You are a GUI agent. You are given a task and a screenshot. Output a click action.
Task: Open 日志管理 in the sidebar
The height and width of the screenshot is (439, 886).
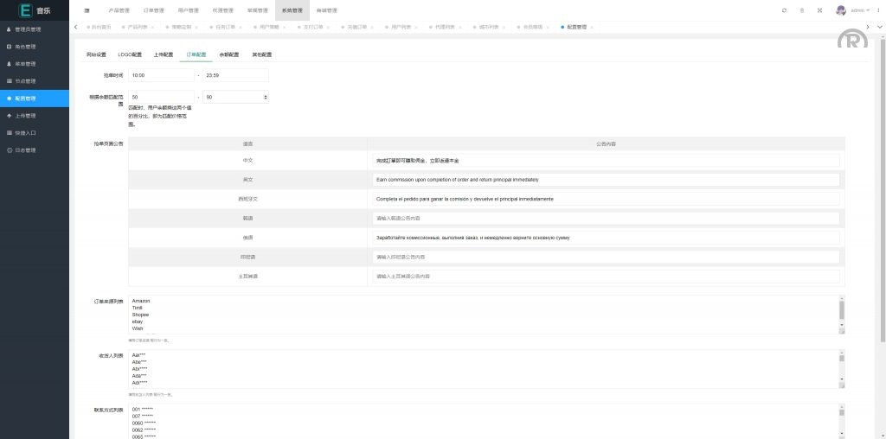tap(26, 150)
